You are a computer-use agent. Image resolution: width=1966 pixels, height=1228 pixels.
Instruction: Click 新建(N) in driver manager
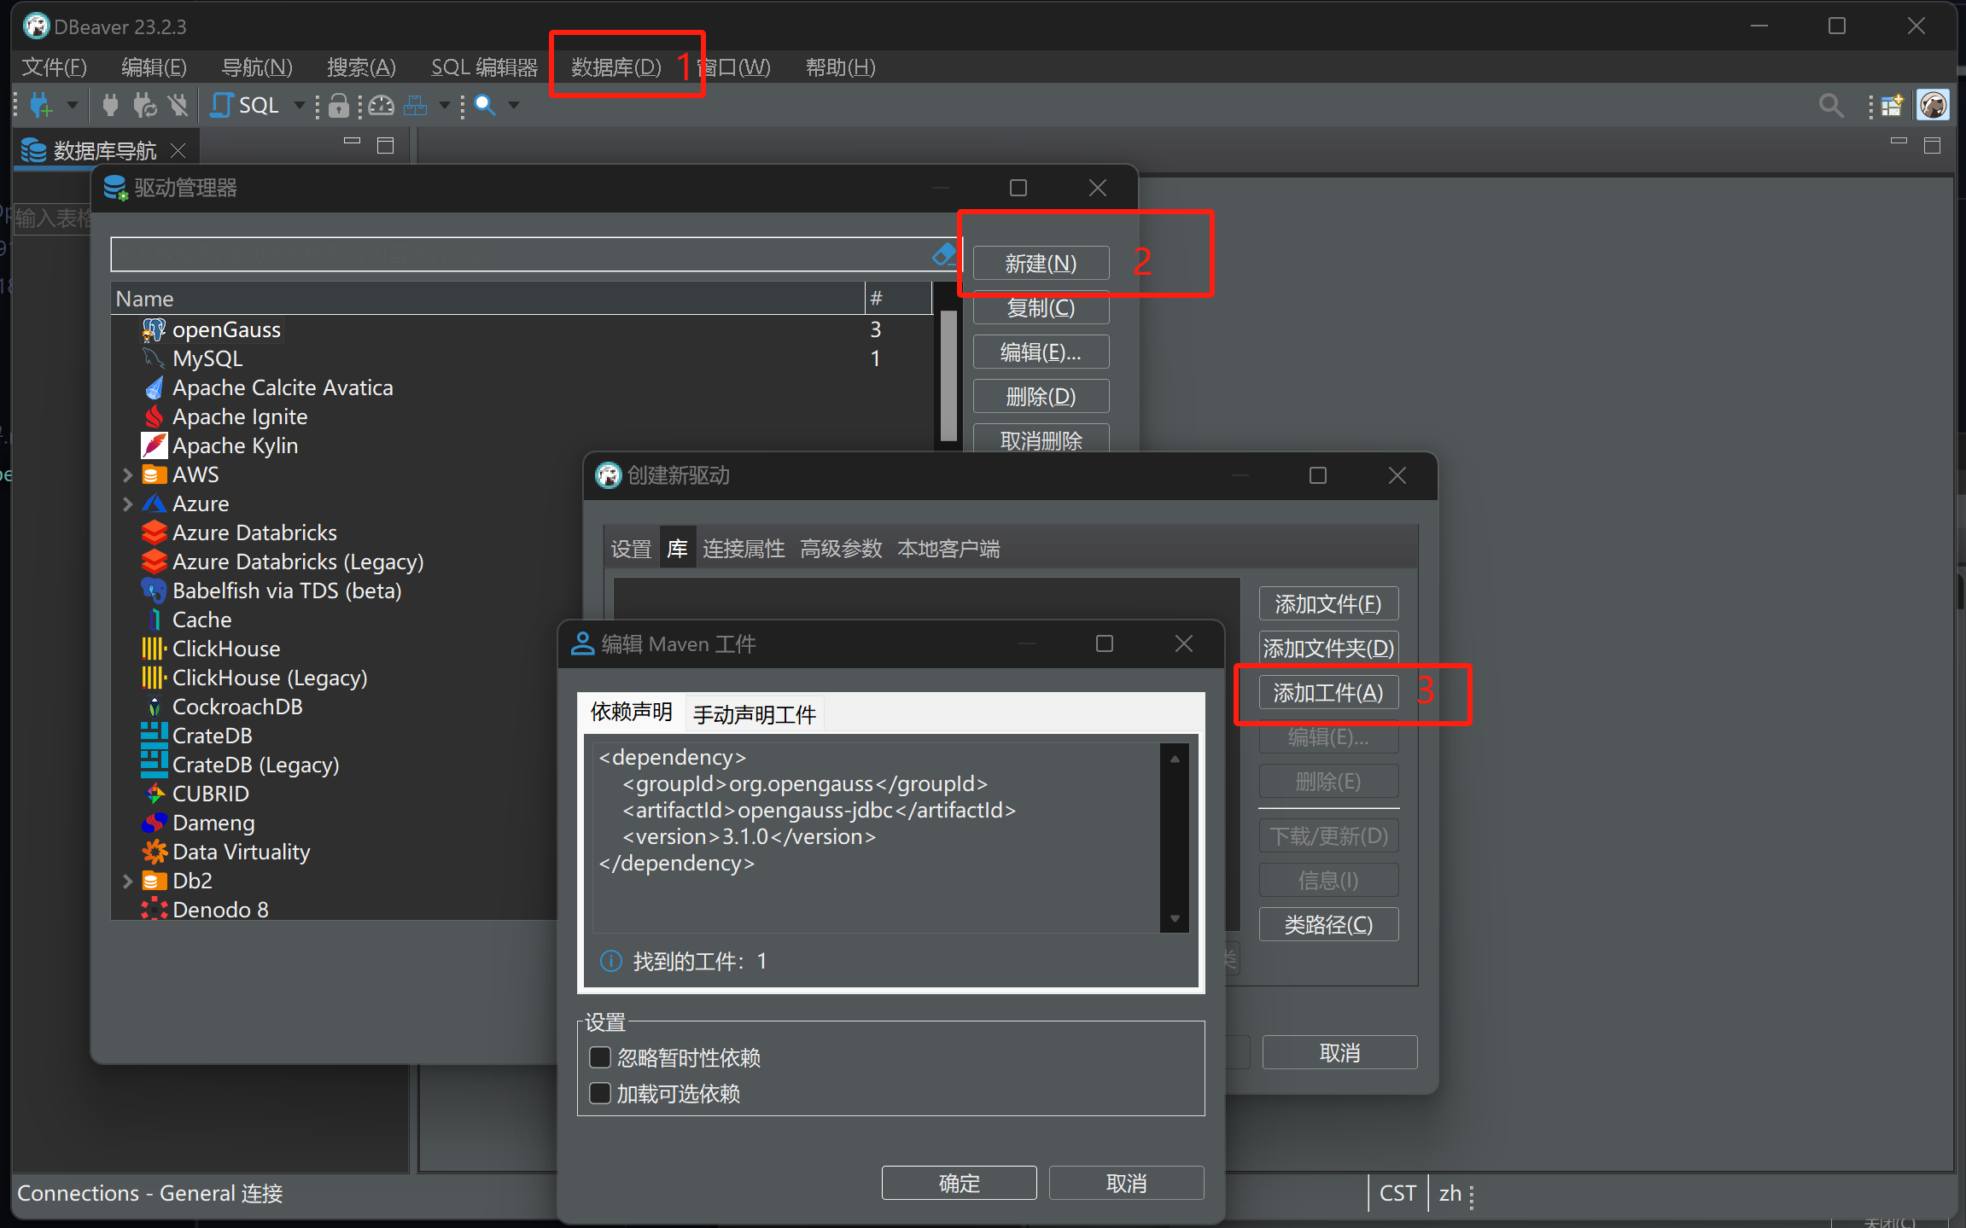[1041, 263]
